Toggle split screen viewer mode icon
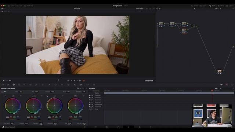Viewport: 235px width, 132px height. click(6, 11)
